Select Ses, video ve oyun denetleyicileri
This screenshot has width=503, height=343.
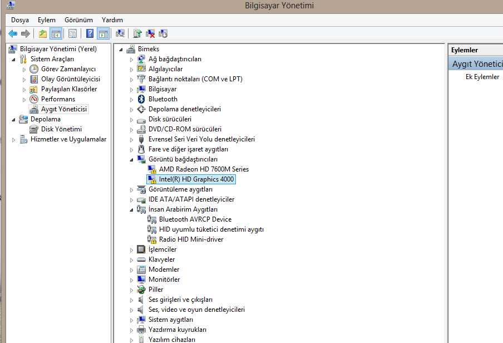tap(196, 310)
